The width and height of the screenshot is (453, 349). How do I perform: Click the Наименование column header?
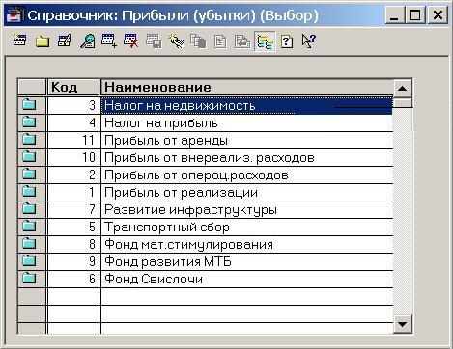(247, 87)
